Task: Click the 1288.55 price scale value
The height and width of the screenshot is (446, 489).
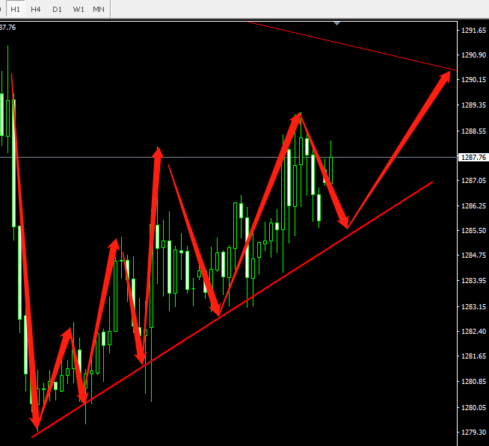Action: coord(473,131)
